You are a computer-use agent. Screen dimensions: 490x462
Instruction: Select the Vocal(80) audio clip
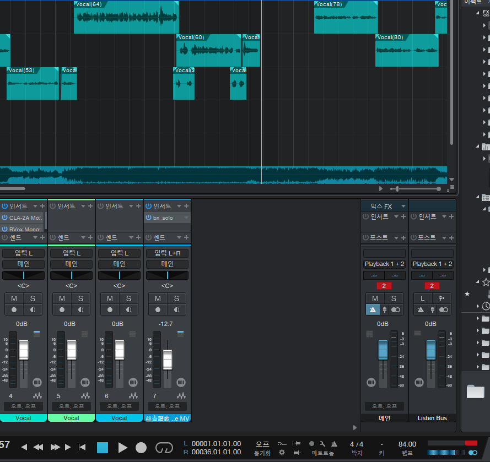[407, 50]
